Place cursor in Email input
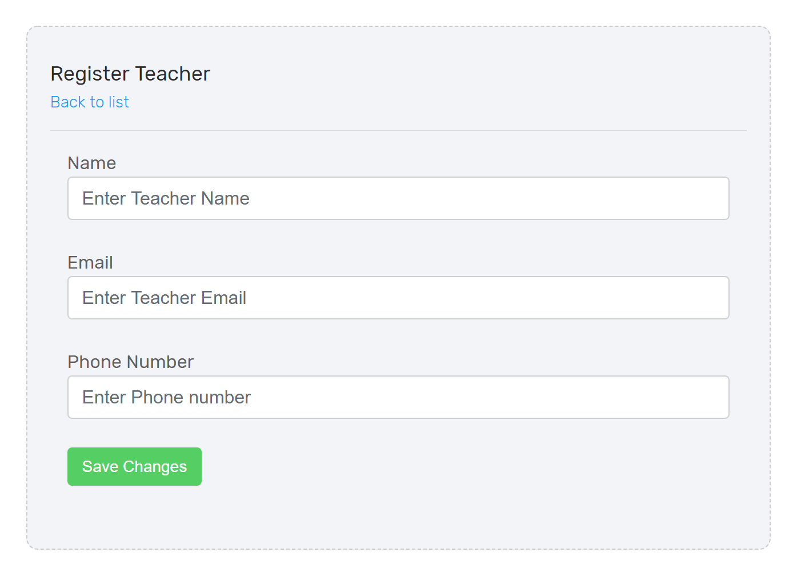The height and width of the screenshot is (588, 797). pyautogui.click(x=398, y=298)
